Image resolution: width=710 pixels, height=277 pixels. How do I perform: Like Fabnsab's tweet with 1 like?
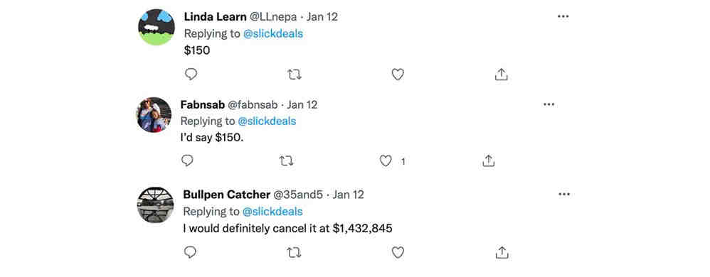[x=386, y=161]
